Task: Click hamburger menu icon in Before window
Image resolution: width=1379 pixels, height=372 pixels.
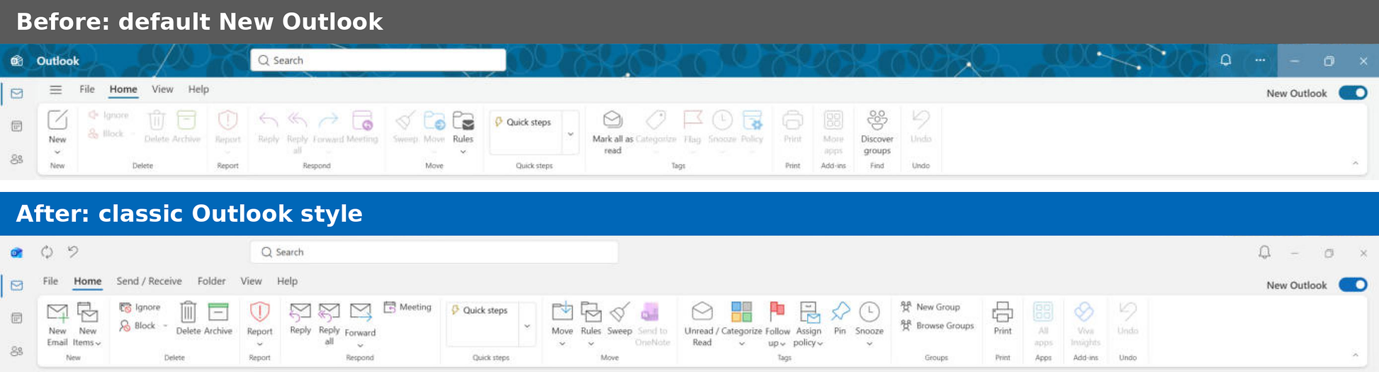Action: [55, 89]
